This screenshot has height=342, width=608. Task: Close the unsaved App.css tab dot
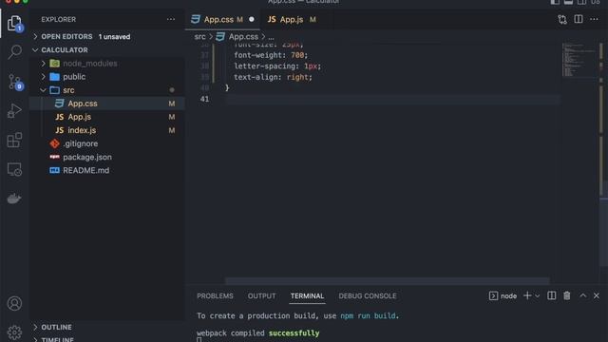pyautogui.click(x=251, y=19)
